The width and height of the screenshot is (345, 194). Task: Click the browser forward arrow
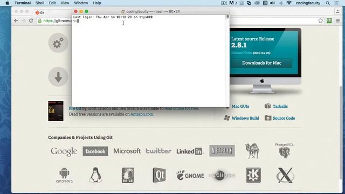[x=24, y=20]
